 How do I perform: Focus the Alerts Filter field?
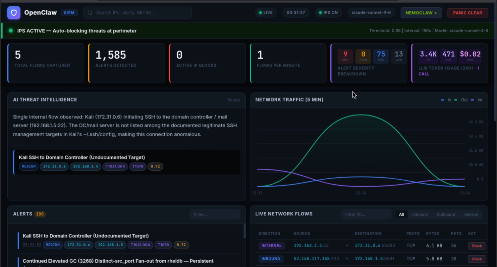(215, 214)
